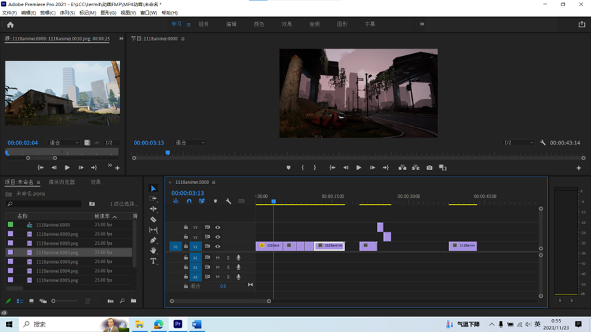Open Program monitor zoom level dropdown

coord(190,142)
